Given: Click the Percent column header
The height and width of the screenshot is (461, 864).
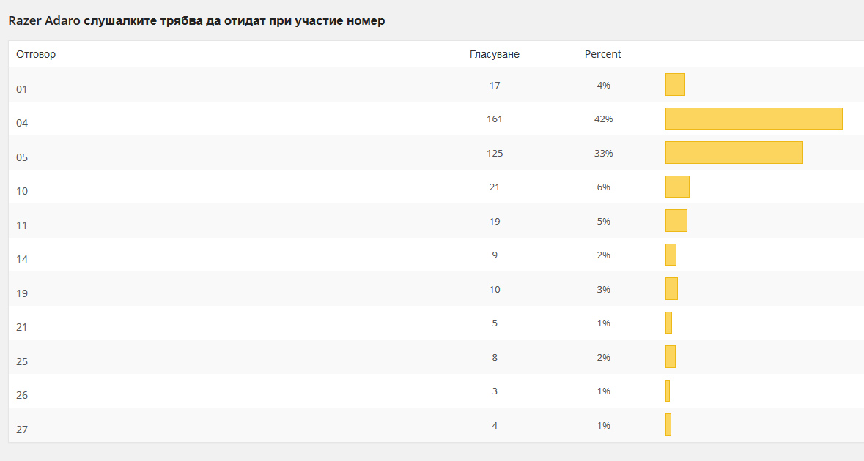Looking at the screenshot, I should [x=602, y=54].
